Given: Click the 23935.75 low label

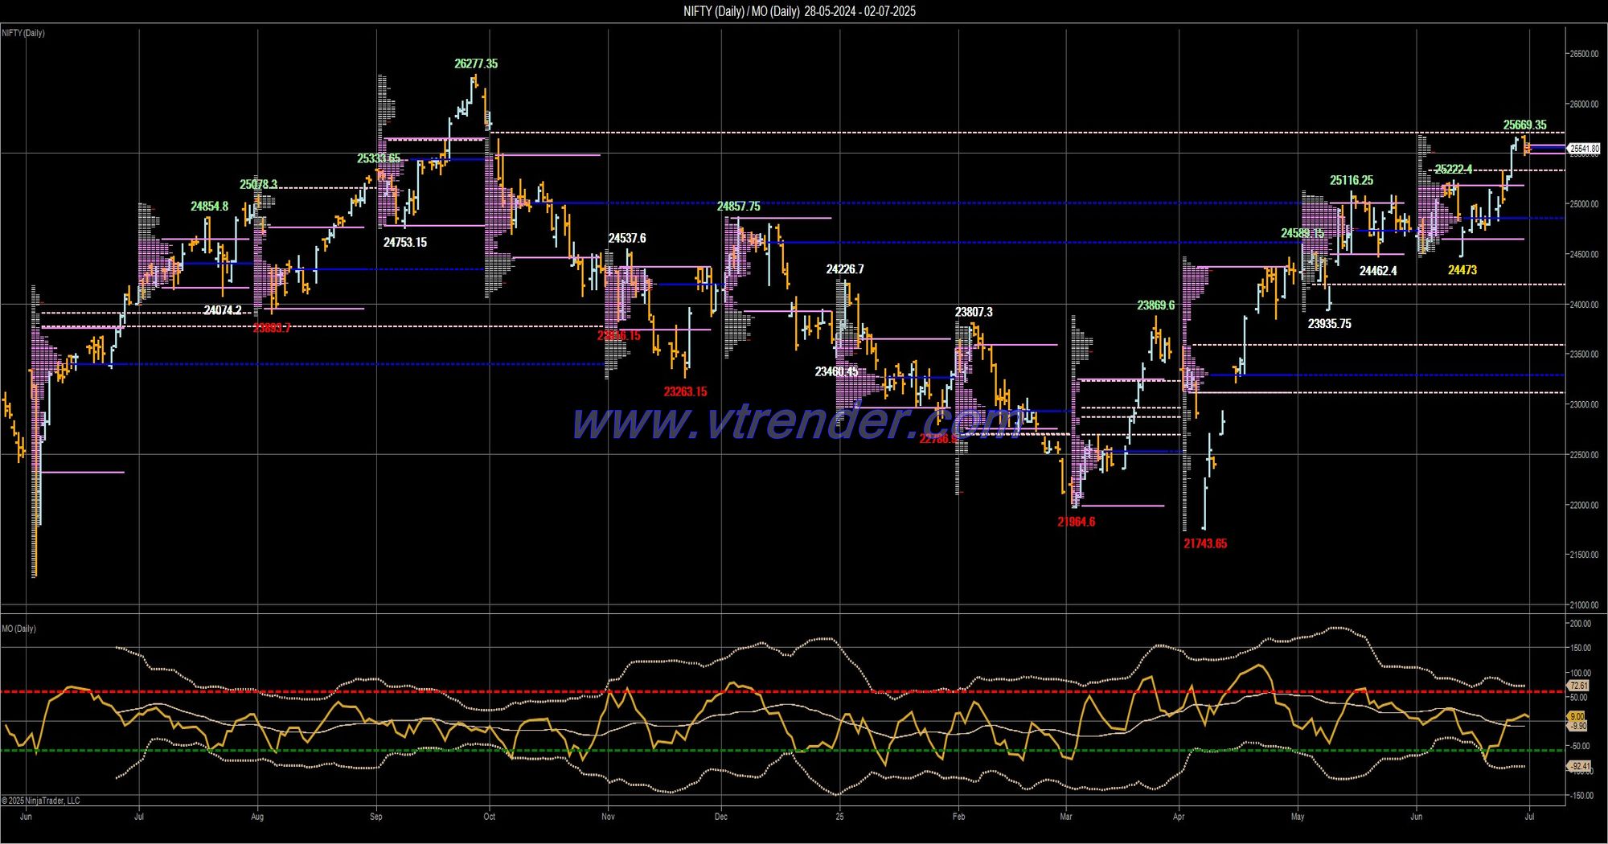Looking at the screenshot, I should point(1330,324).
